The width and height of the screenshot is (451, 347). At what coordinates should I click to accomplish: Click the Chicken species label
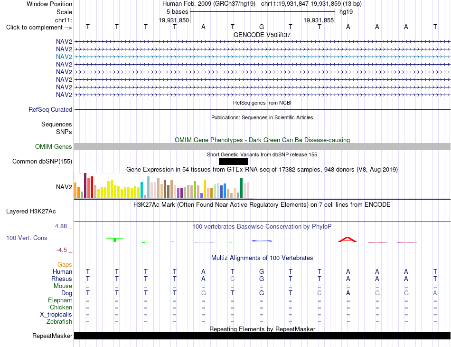point(61,307)
